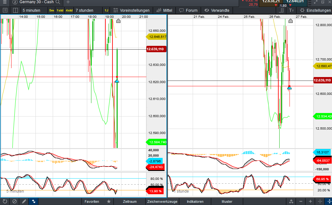The width and height of the screenshot is (332, 205).
Task: Open Voreinstellungen presets menu
Action: click(131, 10)
